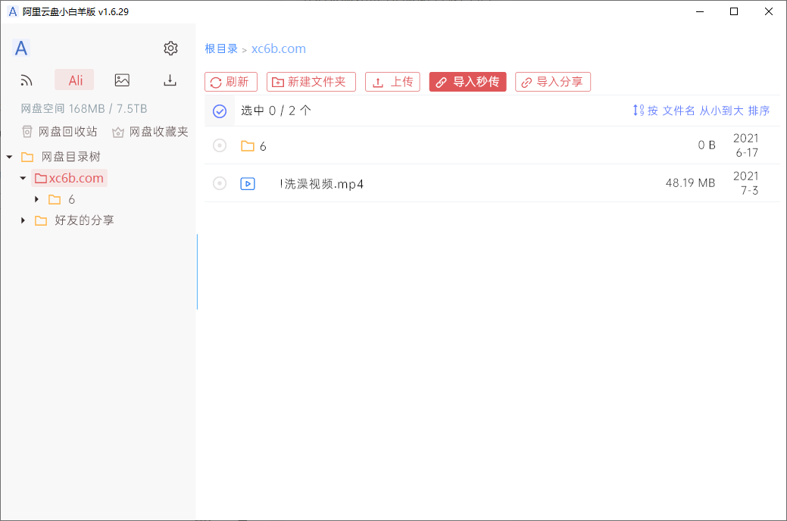Click the video icon next to 洗澡视频.mp4

(247, 183)
